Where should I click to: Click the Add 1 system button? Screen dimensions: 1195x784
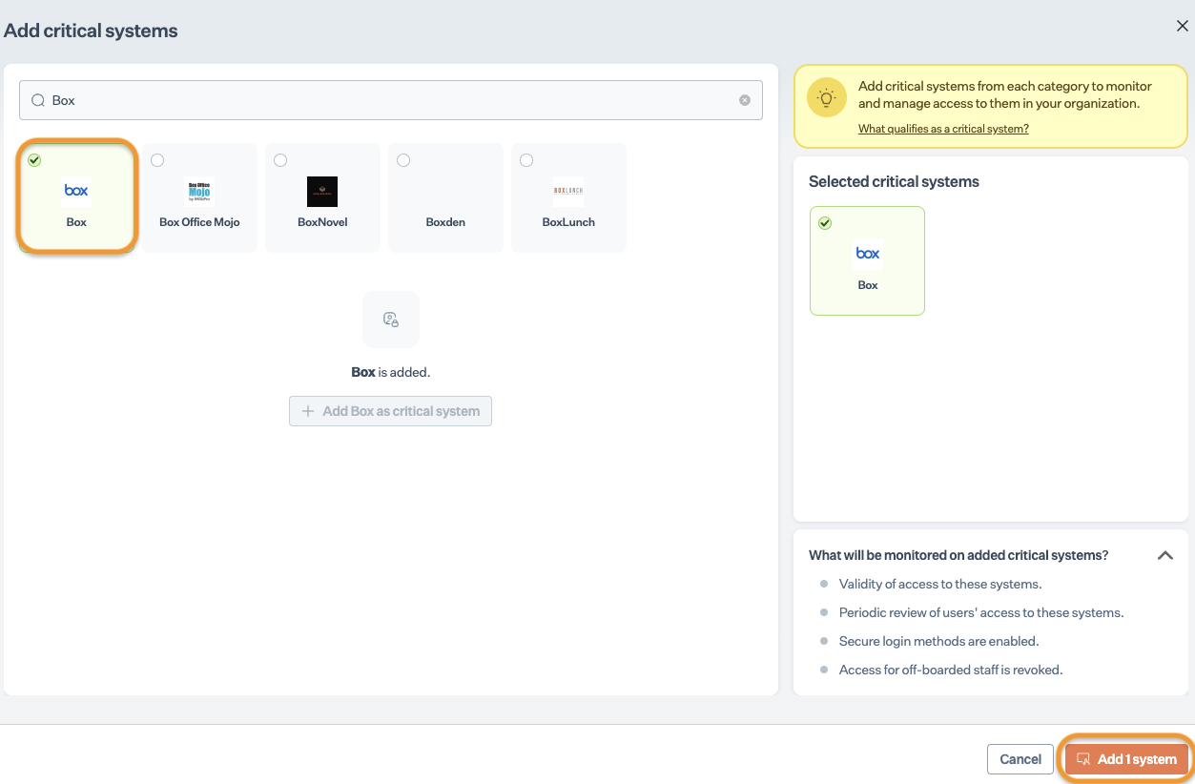coord(1127,759)
